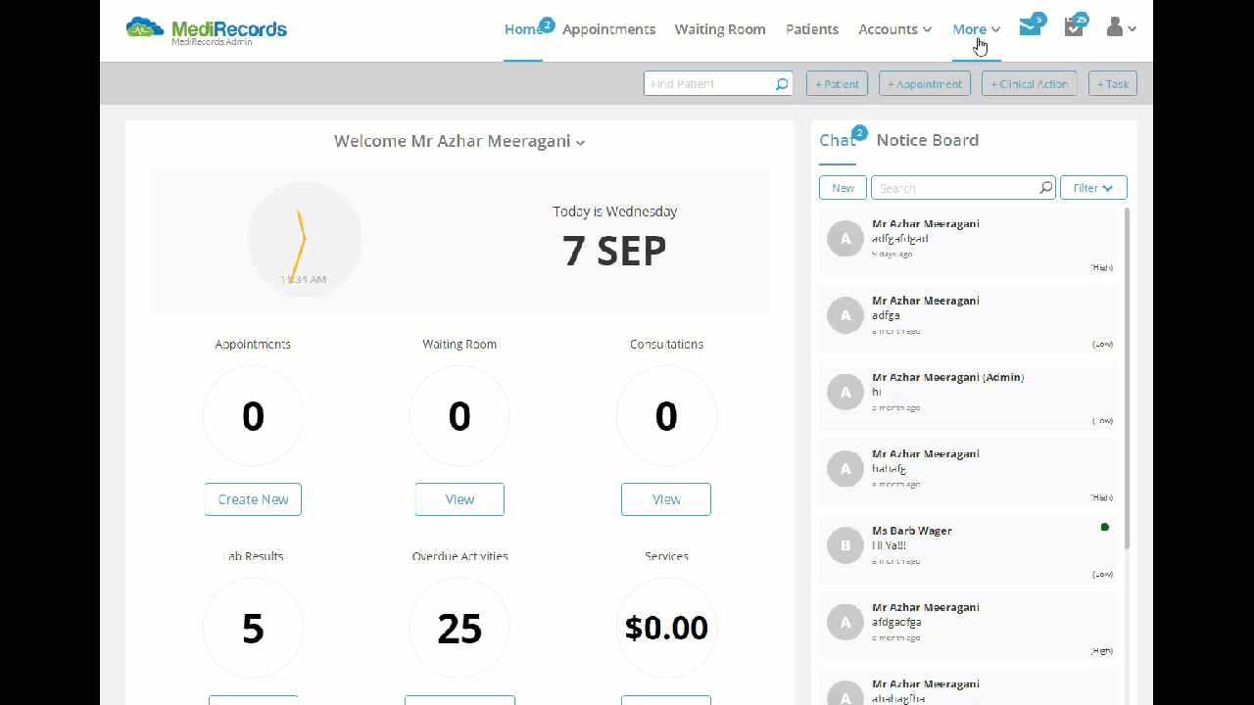1254x705 pixels.
Task: Switch to the Notice Board tab
Action: 928,140
